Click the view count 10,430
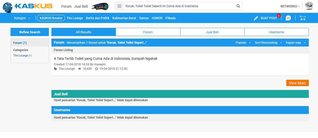The width and height of the screenshot is (318, 138). click(87, 69)
